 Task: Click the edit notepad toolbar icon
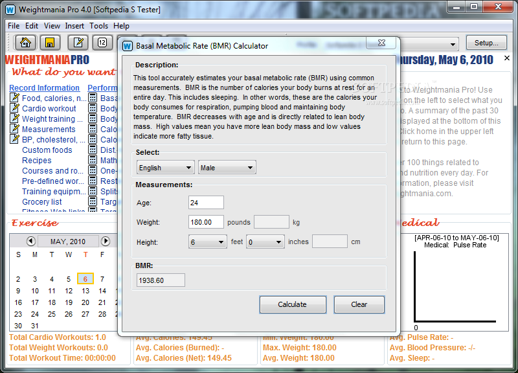[x=78, y=43]
